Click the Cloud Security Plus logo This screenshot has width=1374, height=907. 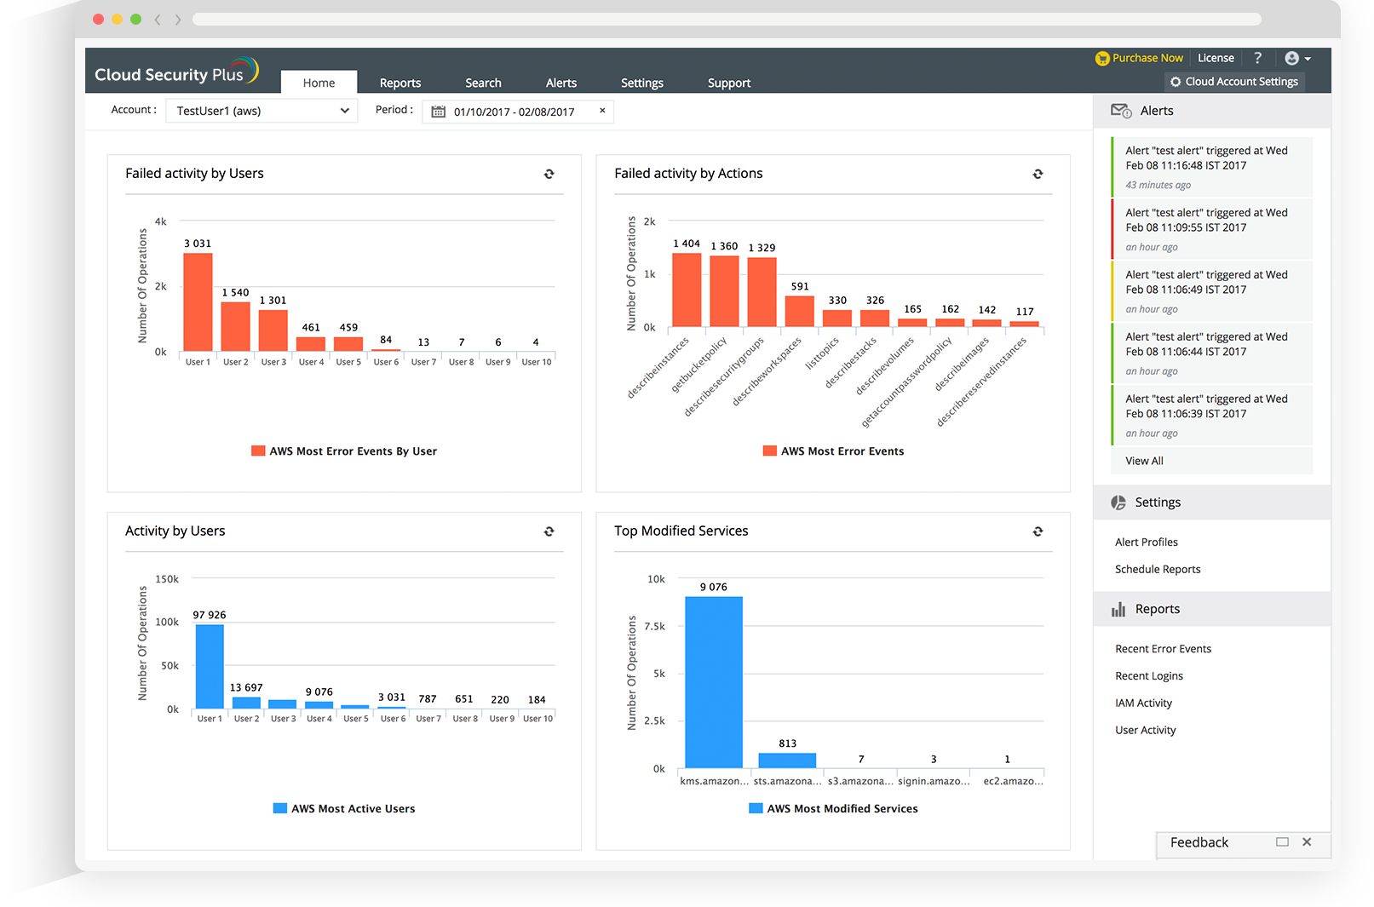click(x=176, y=72)
